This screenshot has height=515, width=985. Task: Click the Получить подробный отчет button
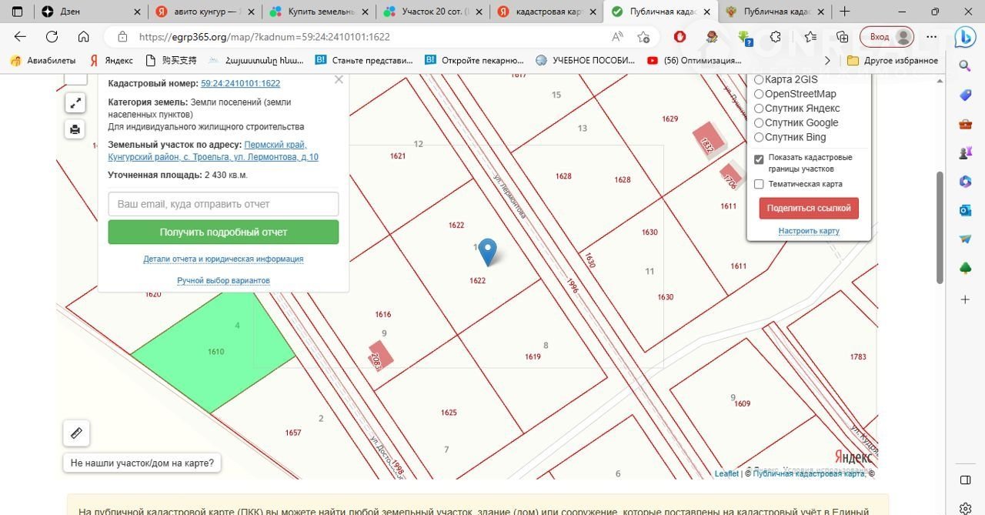(x=223, y=232)
